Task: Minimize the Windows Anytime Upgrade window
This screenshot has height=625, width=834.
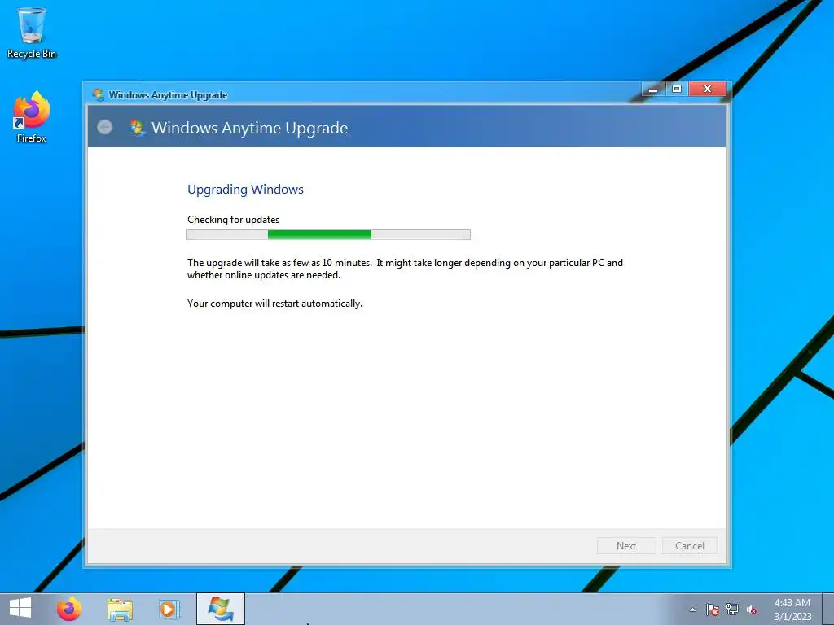Action: pos(653,89)
